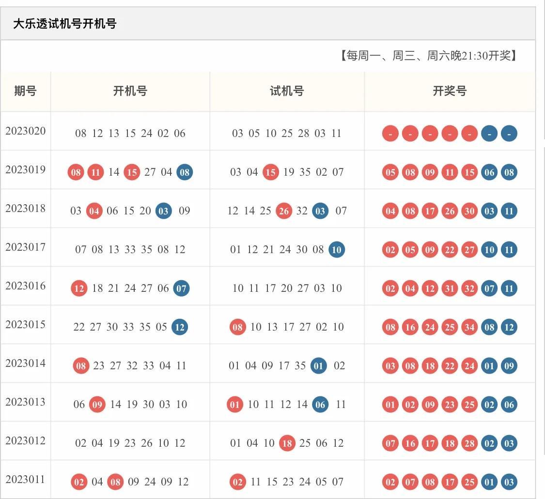Select the 期号 column header
This screenshot has height=499, width=545.
pyautogui.click(x=25, y=91)
